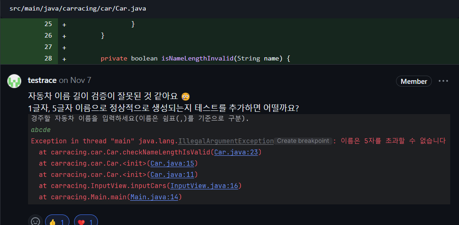This screenshot has height=225, width=459.
Task: Click the Main.java:14 stack trace link
Action: coord(154,197)
